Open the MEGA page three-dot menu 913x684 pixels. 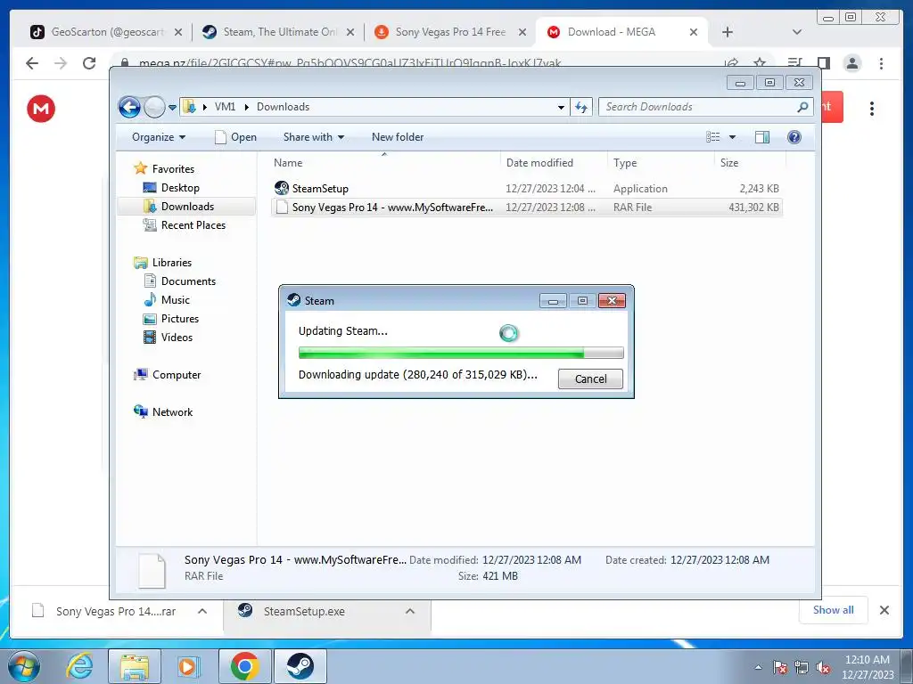[872, 108]
